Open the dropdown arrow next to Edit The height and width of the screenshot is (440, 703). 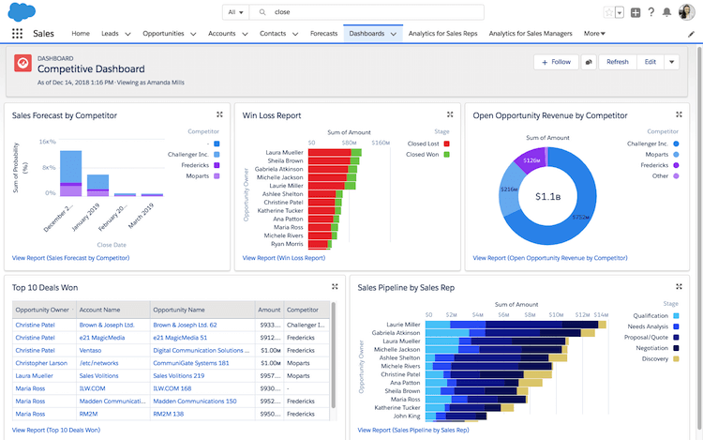672,62
